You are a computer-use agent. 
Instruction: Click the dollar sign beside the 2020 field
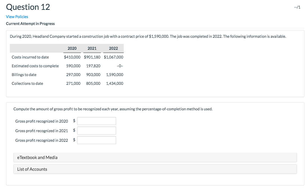(x=74, y=120)
